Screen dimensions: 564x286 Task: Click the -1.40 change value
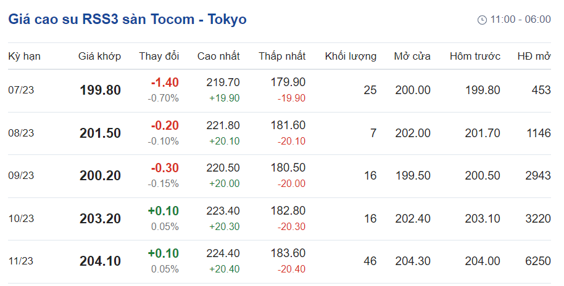click(165, 82)
